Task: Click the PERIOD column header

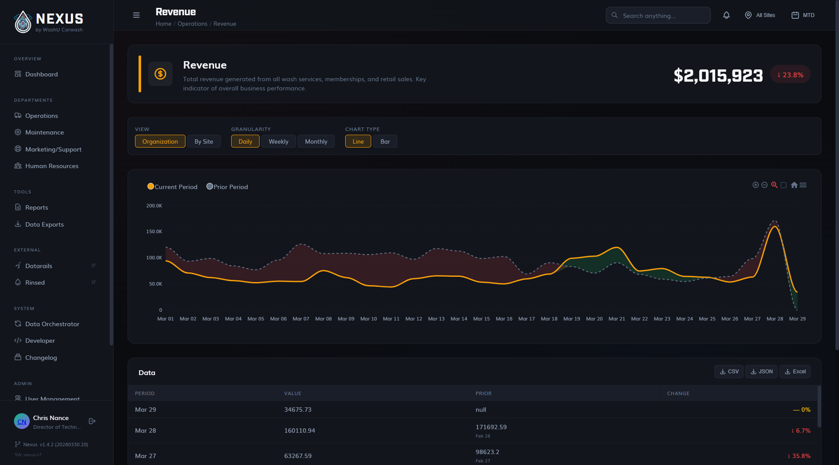Action: pyautogui.click(x=145, y=393)
